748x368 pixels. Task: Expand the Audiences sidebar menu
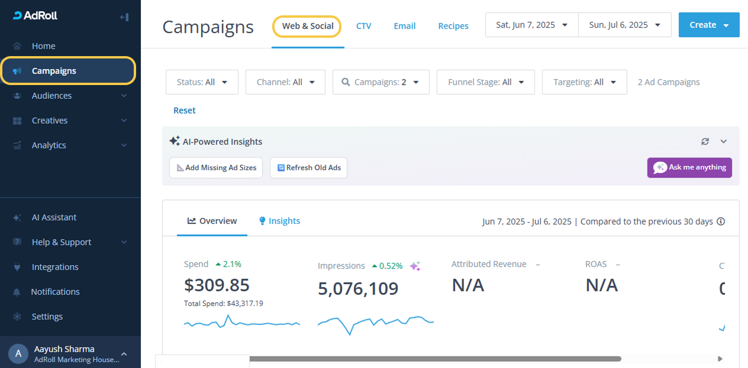(x=124, y=96)
